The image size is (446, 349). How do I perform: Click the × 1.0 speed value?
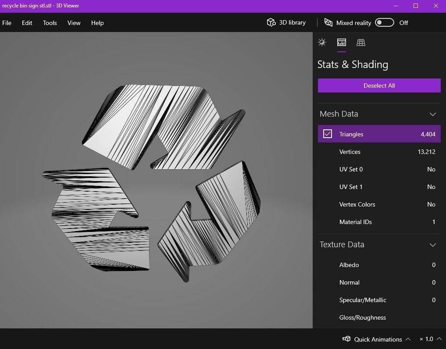pos(426,339)
